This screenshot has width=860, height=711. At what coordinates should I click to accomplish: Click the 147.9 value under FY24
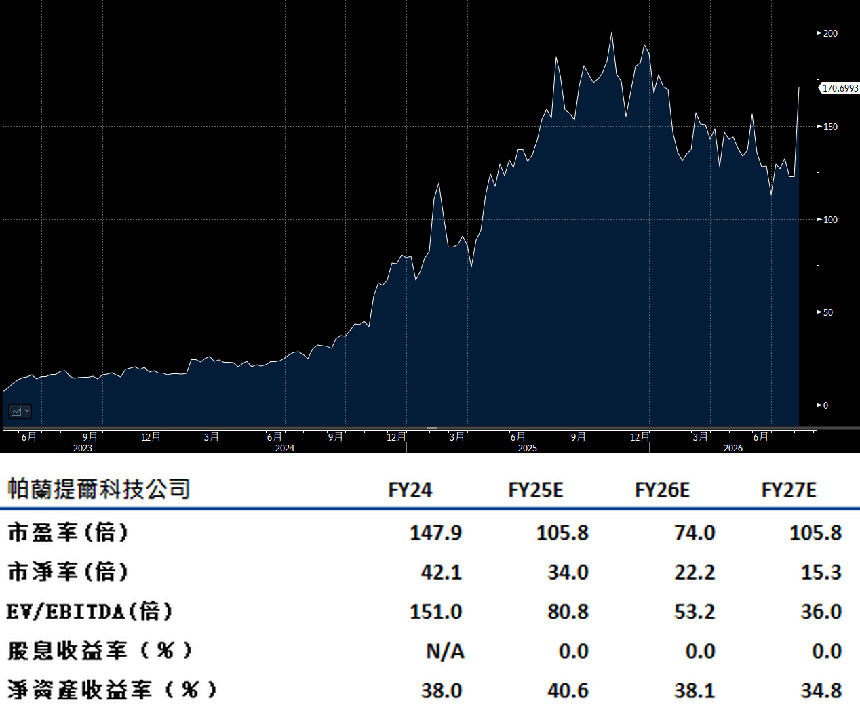[x=435, y=533]
